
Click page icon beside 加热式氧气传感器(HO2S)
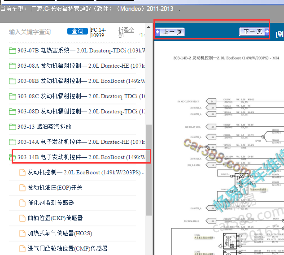(x=22, y=233)
